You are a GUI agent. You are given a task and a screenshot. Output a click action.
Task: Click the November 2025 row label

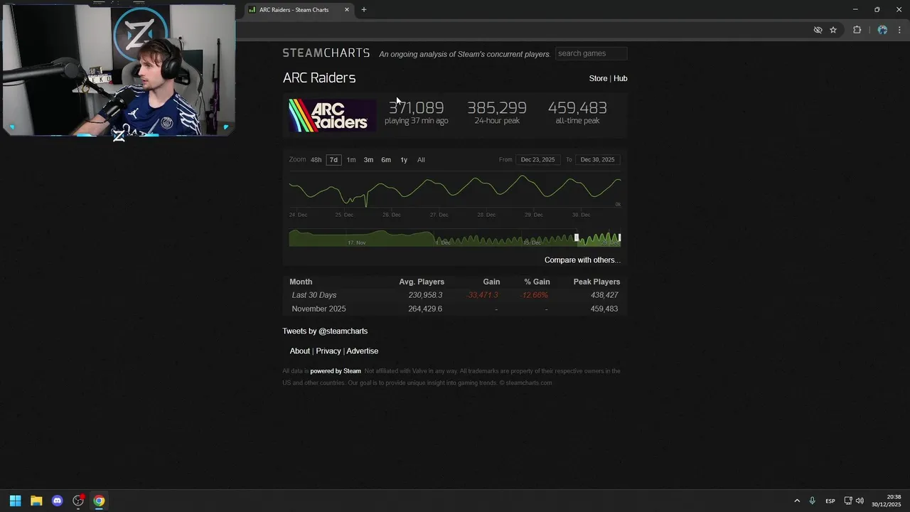click(319, 309)
